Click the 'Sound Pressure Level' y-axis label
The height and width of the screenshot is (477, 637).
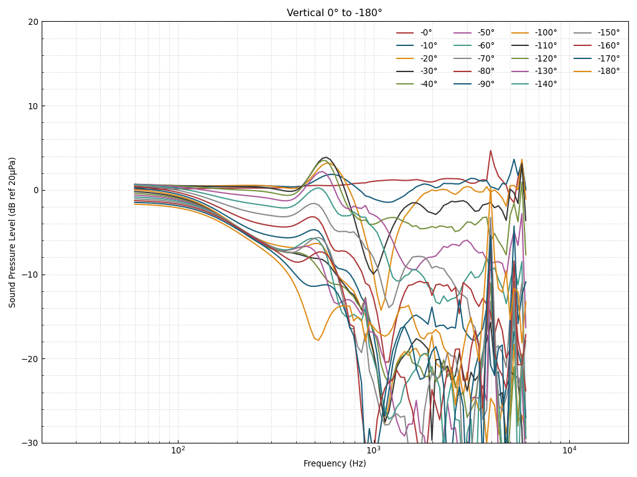click(12, 232)
